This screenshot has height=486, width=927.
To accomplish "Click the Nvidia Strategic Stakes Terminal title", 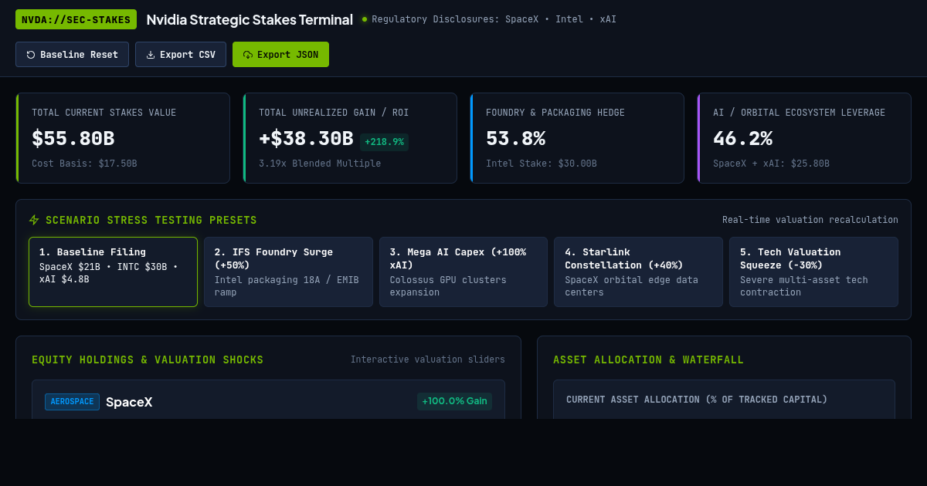I will click(250, 20).
